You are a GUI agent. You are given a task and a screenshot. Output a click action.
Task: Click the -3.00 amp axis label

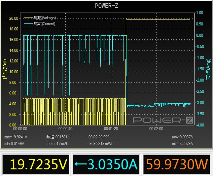pos(200,103)
